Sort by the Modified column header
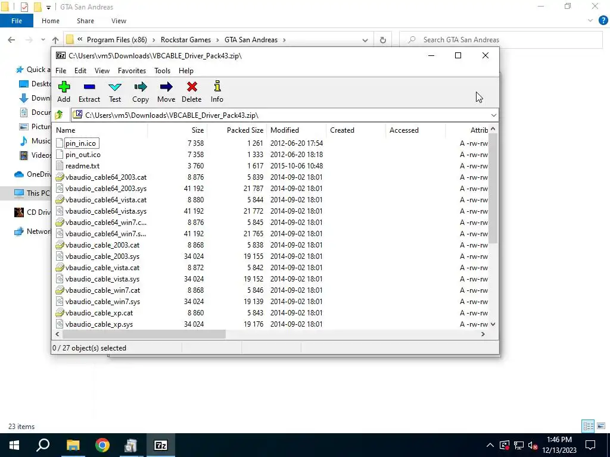610x457 pixels. coord(297,130)
